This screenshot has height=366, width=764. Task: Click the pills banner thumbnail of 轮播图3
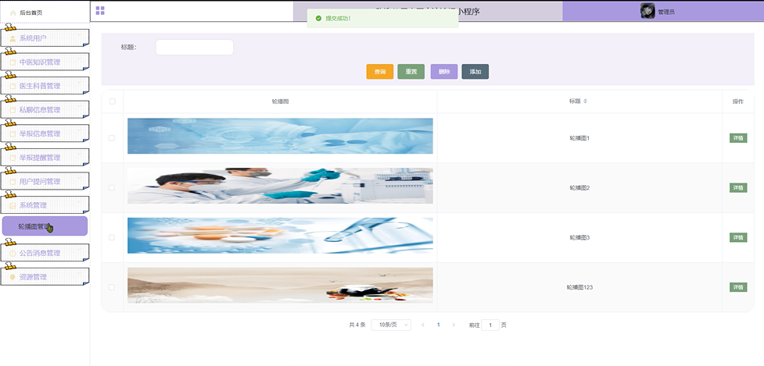pyautogui.click(x=280, y=235)
